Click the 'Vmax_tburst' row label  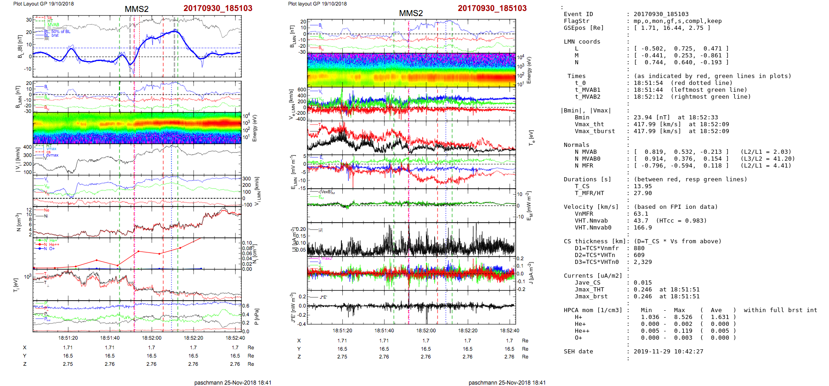(595, 131)
